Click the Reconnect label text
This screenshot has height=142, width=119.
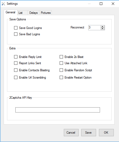click(77, 27)
